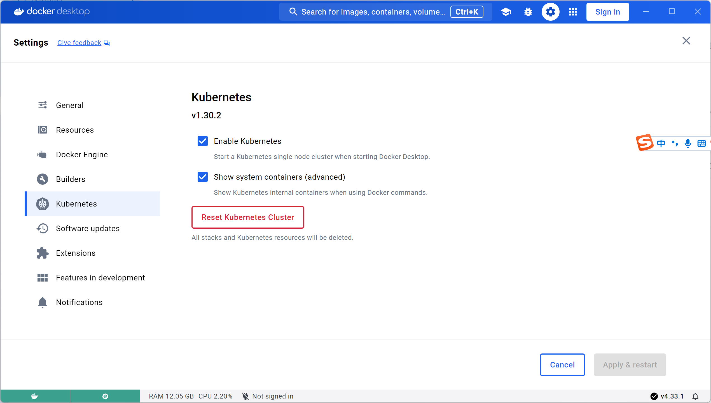This screenshot has width=711, height=403.
Task: Click the Kubernetes status icon in footer
Action: point(105,396)
